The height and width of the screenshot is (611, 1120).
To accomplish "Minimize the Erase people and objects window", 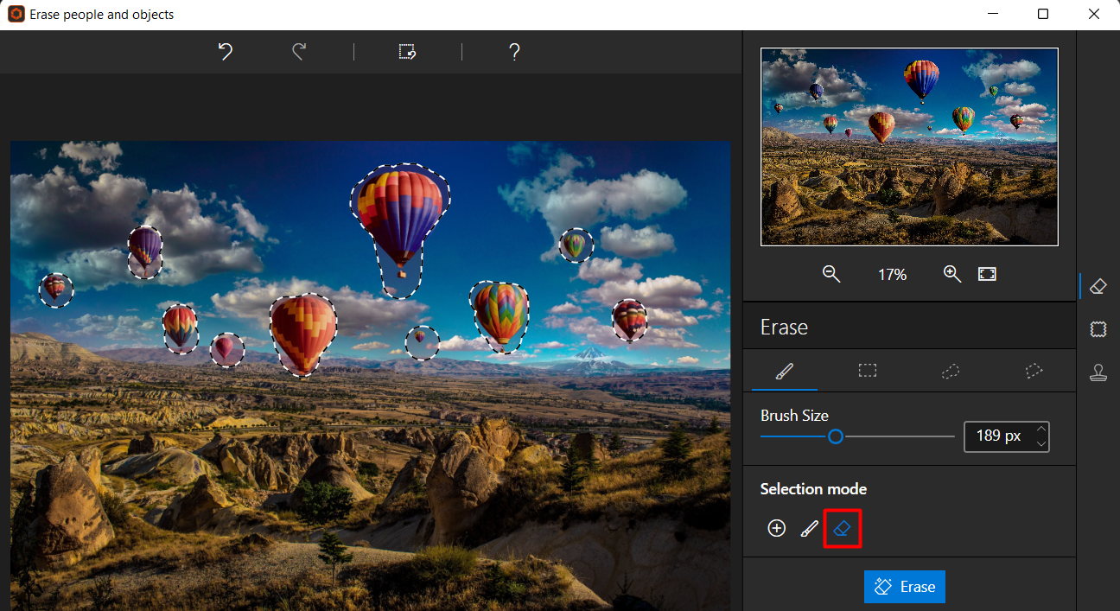I will click(991, 14).
